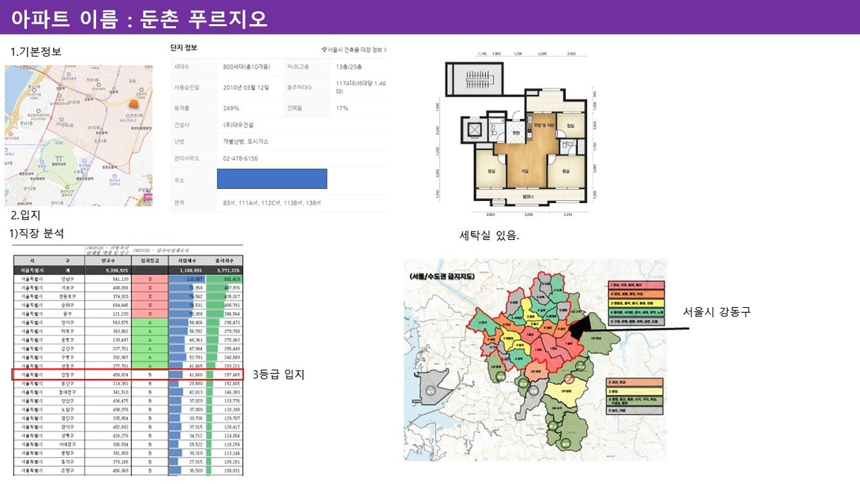
Task: Click the 서울/수도권 급지지도 map image
Action: coord(535,359)
